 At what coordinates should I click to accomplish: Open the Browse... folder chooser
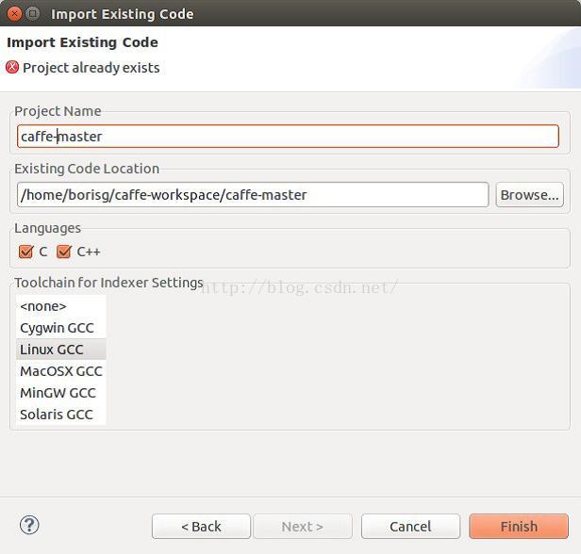tap(529, 195)
